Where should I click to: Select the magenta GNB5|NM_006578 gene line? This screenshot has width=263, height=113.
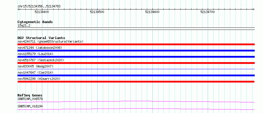click(136, 101)
